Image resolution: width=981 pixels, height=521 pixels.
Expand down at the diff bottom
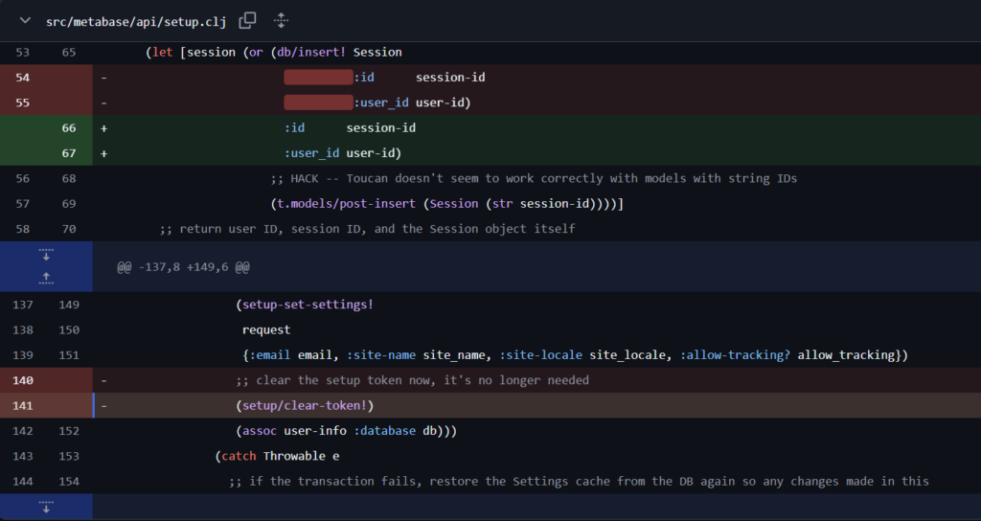tap(46, 506)
